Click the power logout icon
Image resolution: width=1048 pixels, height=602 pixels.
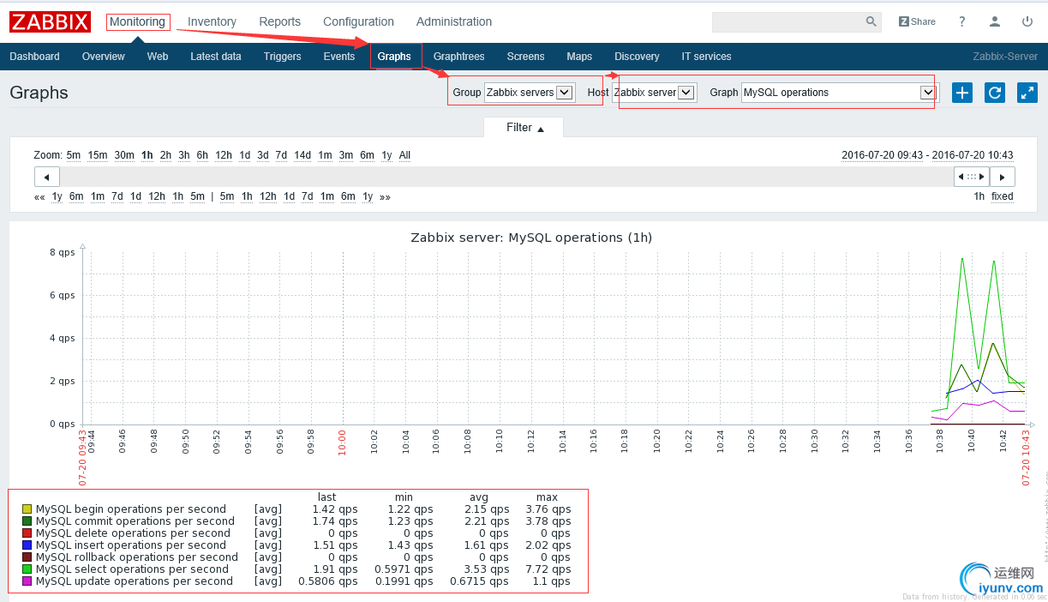click(x=1027, y=21)
